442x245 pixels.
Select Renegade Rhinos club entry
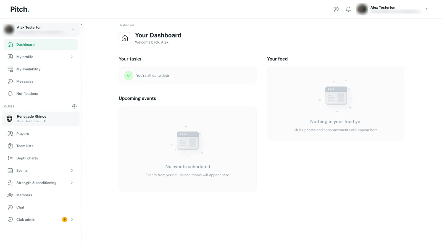point(41,119)
